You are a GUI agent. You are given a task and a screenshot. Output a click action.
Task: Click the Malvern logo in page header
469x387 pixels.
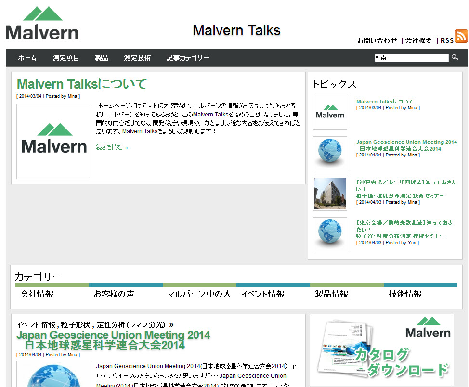(x=42, y=23)
